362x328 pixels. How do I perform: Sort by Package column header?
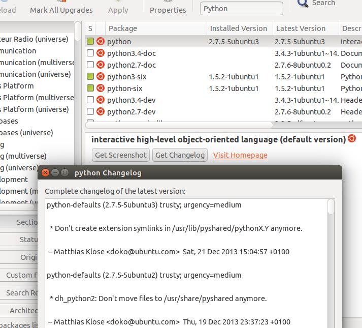point(156,28)
